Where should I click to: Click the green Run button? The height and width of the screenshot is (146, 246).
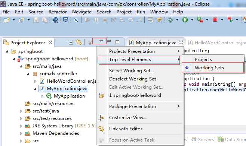[x=185, y=20]
